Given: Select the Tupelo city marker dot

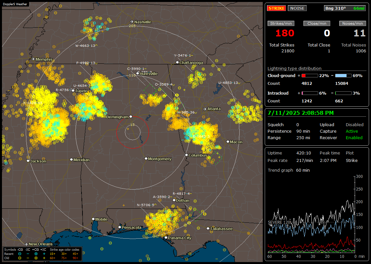Looking at the screenshot, I should click(73, 91).
